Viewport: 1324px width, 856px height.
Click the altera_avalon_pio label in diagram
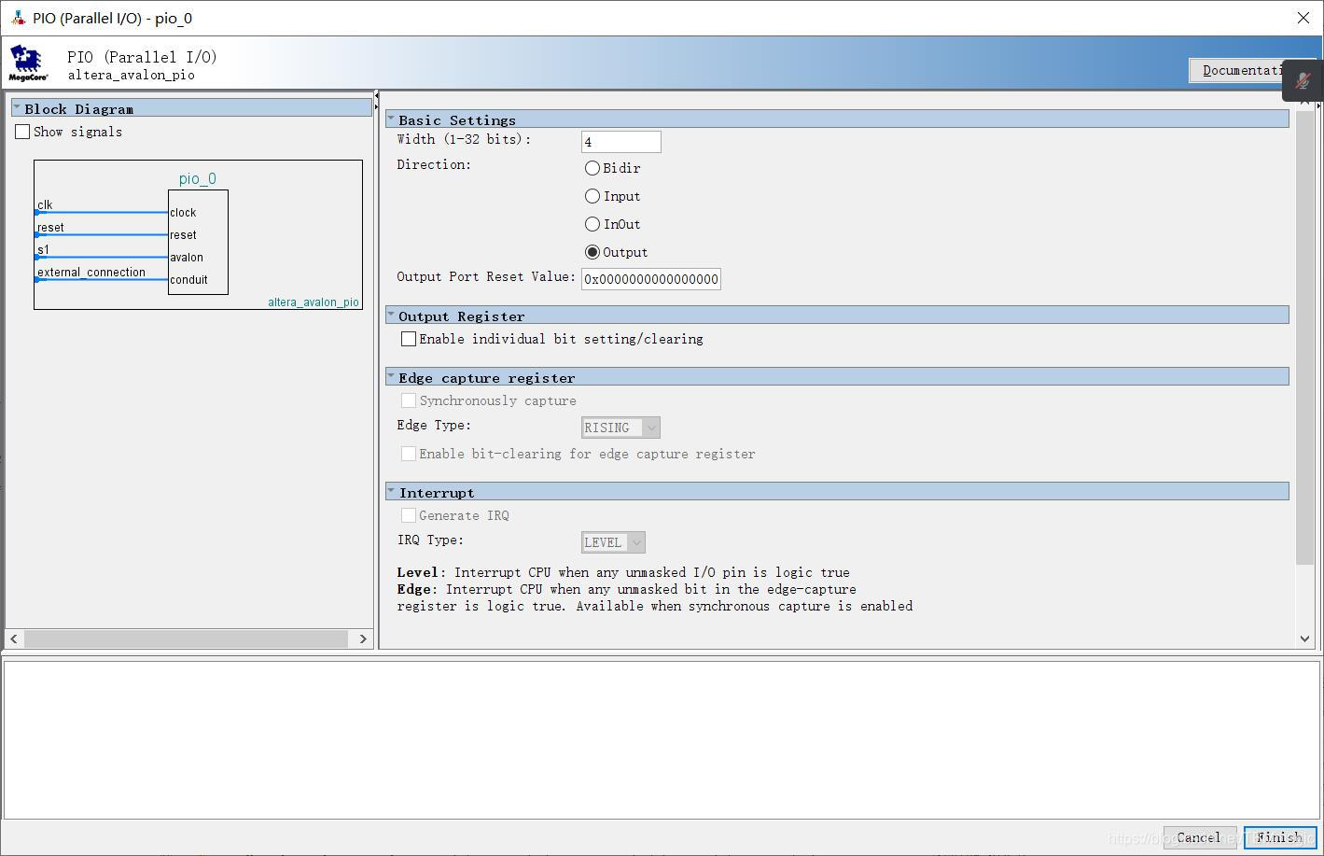[x=314, y=302]
